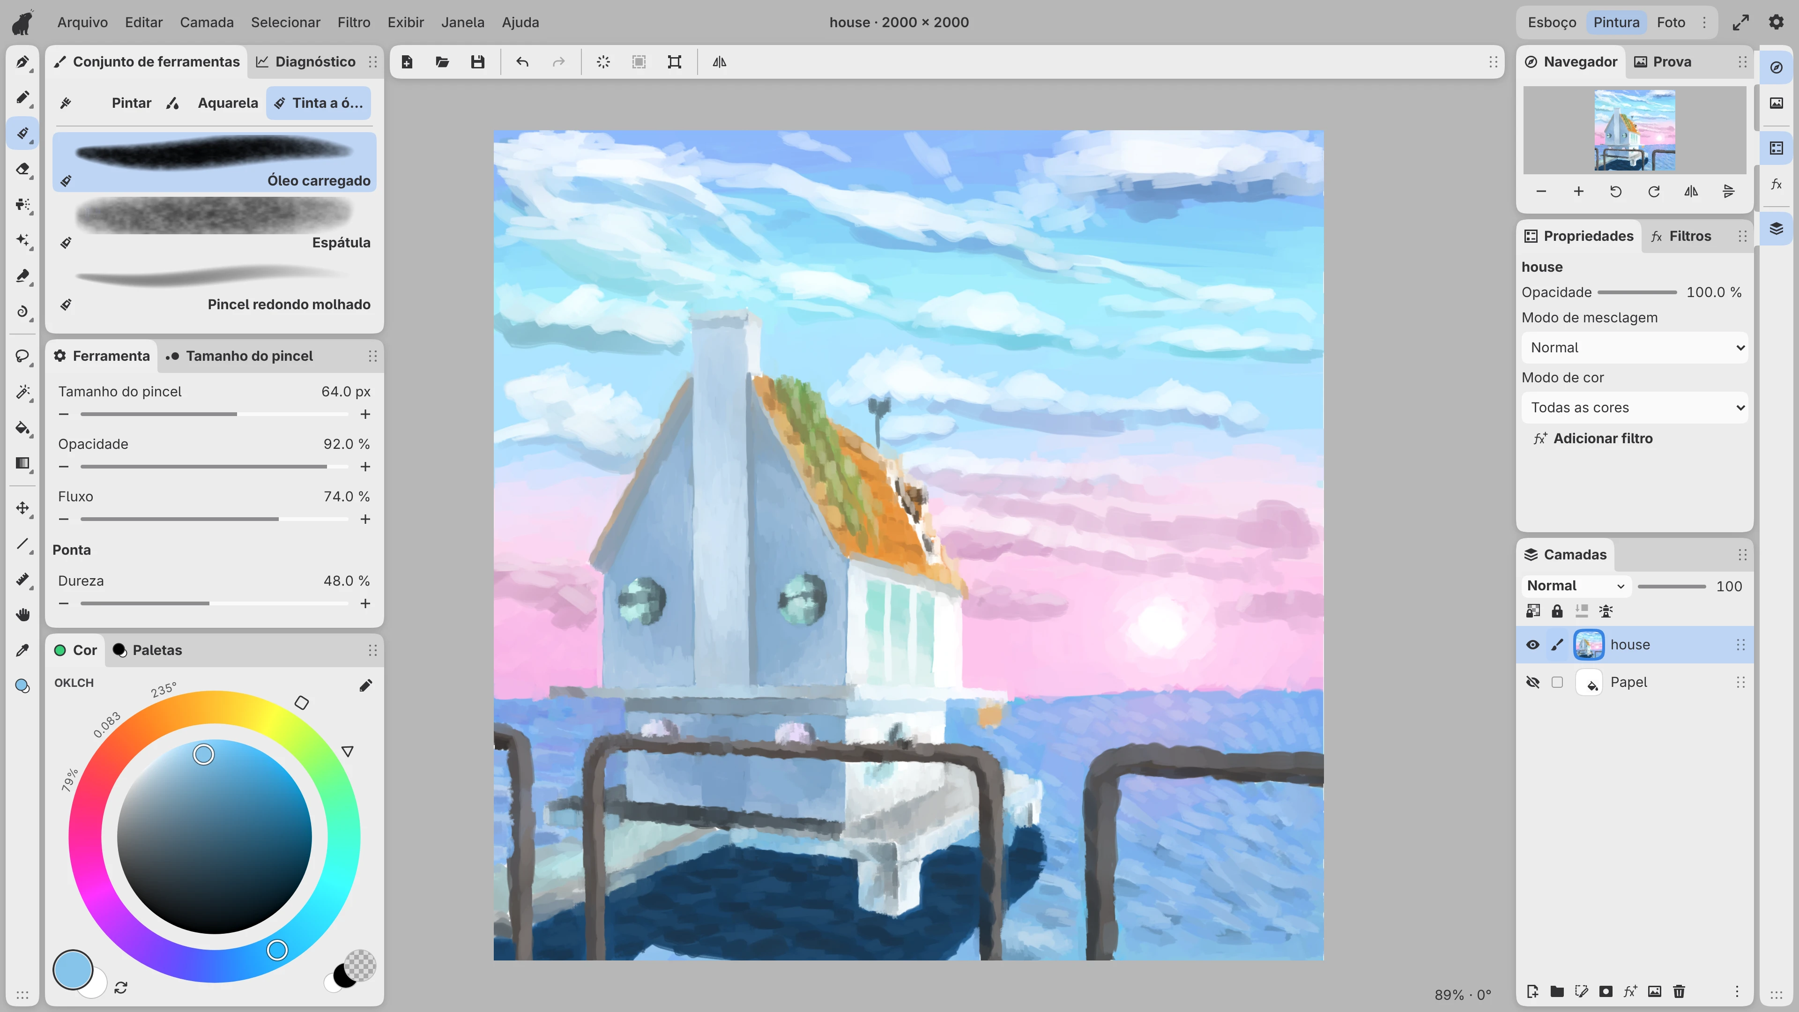Click the foreground light blue color swatch

[x=73, y=969]
